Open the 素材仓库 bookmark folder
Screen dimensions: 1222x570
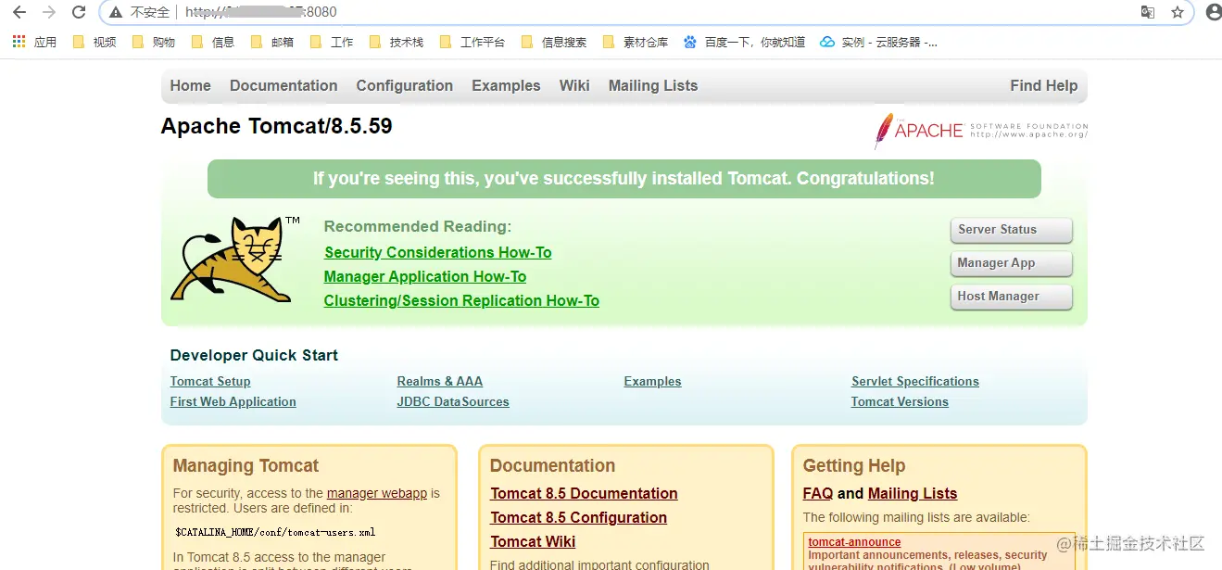tap(636, 42)
